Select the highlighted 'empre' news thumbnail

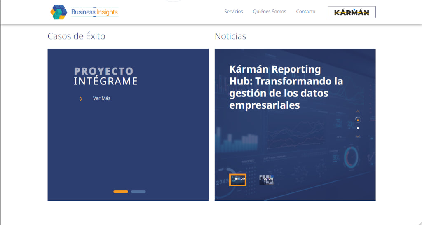pos(238,180)
